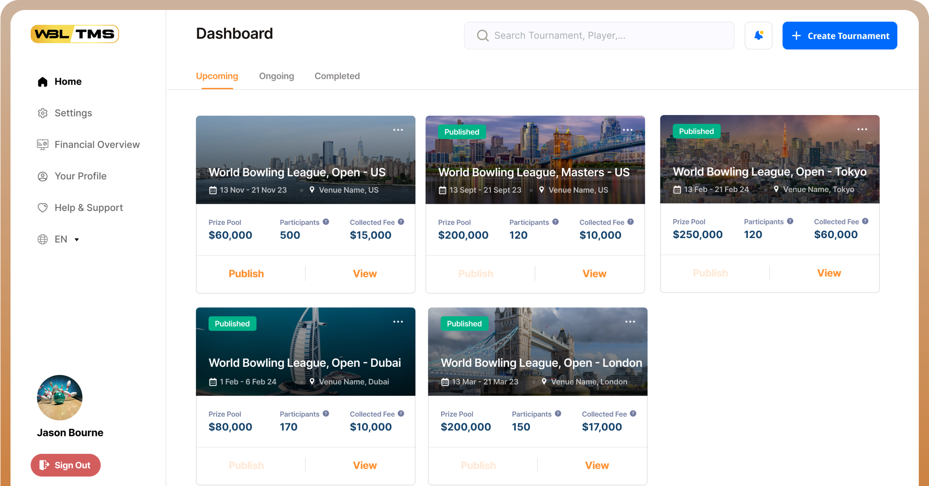Click the Settings gear icon in sidebar
The height and width of the screenshot is (486, 929).
coord(43,113)
